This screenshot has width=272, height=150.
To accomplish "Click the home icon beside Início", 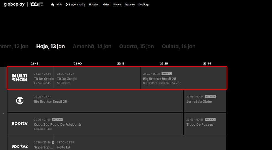I will [x=53, y=4].
